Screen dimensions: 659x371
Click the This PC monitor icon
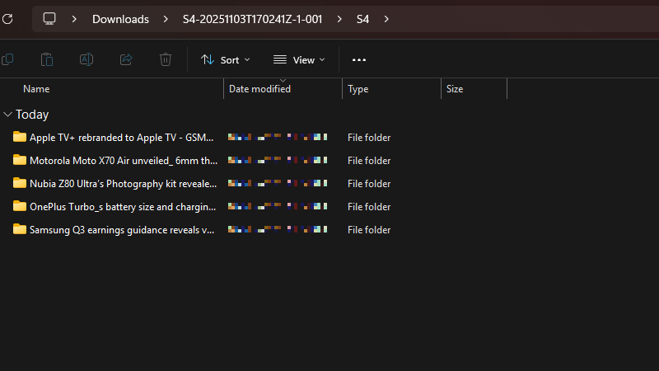49,18
